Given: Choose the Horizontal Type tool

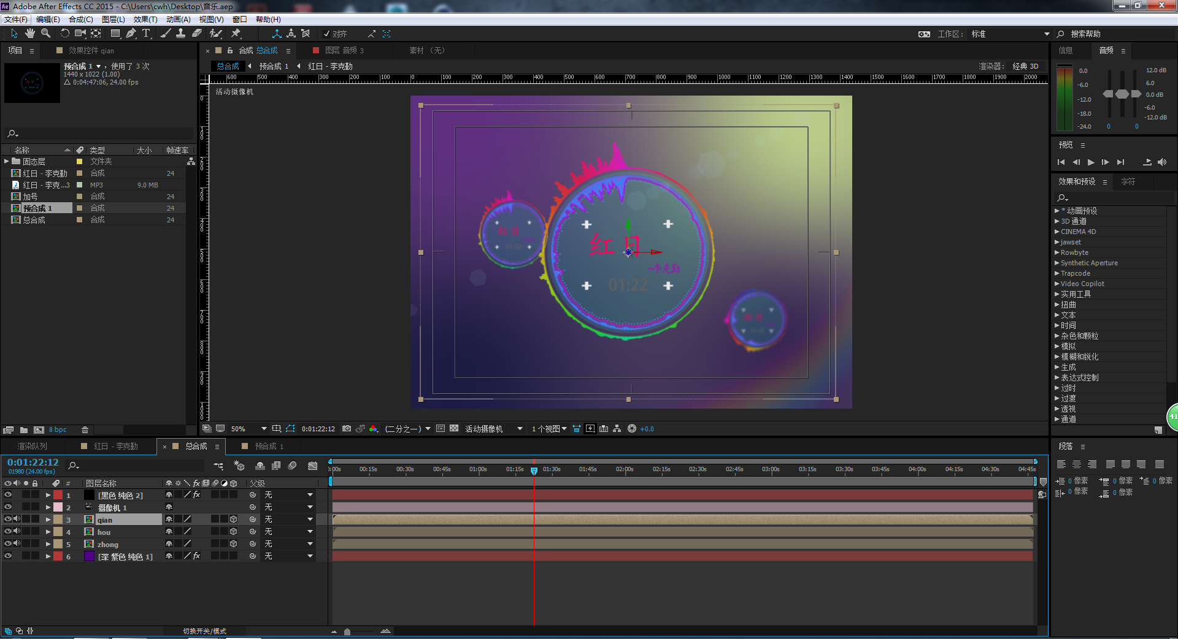Looking at the screenshot, I should [x=146, y=34].
